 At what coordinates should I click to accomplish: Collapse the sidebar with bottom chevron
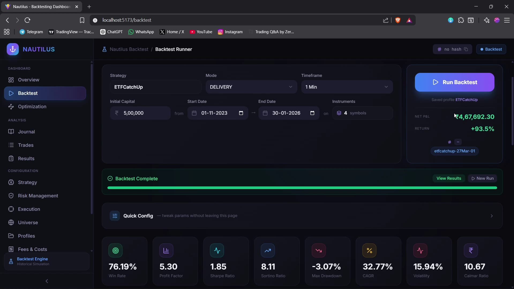[x=47, y=281]
